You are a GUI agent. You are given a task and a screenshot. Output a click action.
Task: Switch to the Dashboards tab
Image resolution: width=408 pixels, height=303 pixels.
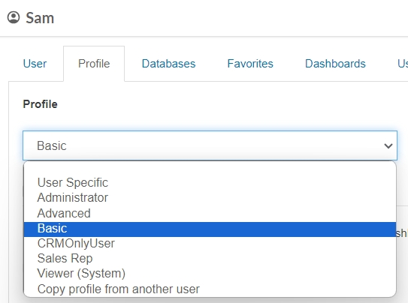[335, 64]
